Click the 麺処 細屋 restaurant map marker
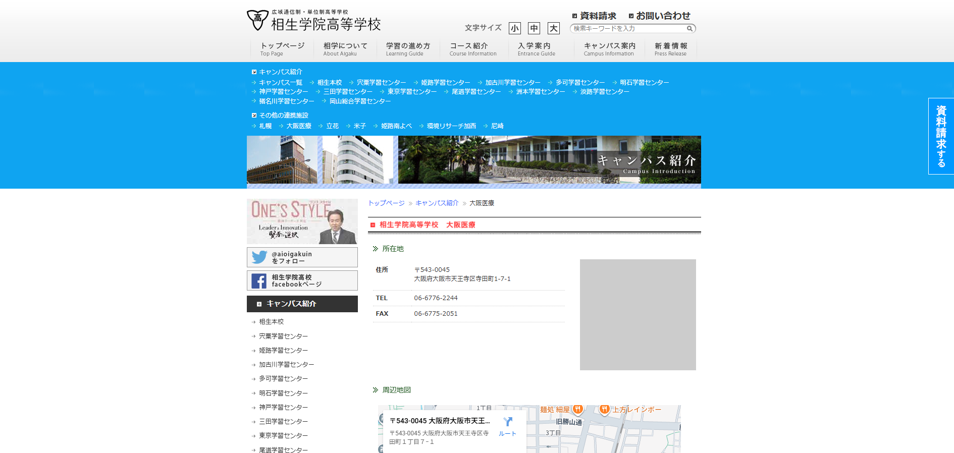 pyautogui.click(x=578, y=409)
